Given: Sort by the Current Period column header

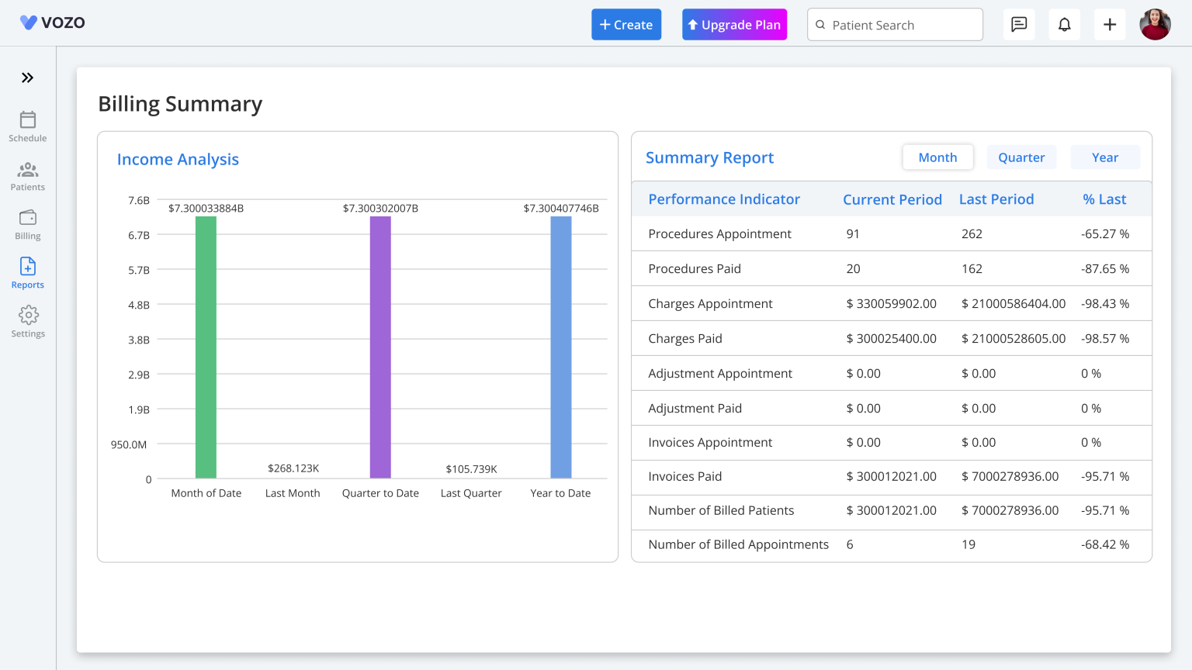Looking at the screenshot, I should pos(892,199).
